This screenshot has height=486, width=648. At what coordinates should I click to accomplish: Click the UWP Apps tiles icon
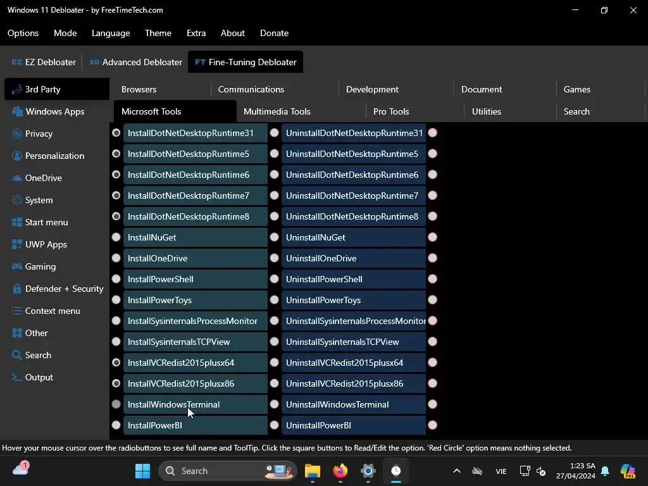17,244
